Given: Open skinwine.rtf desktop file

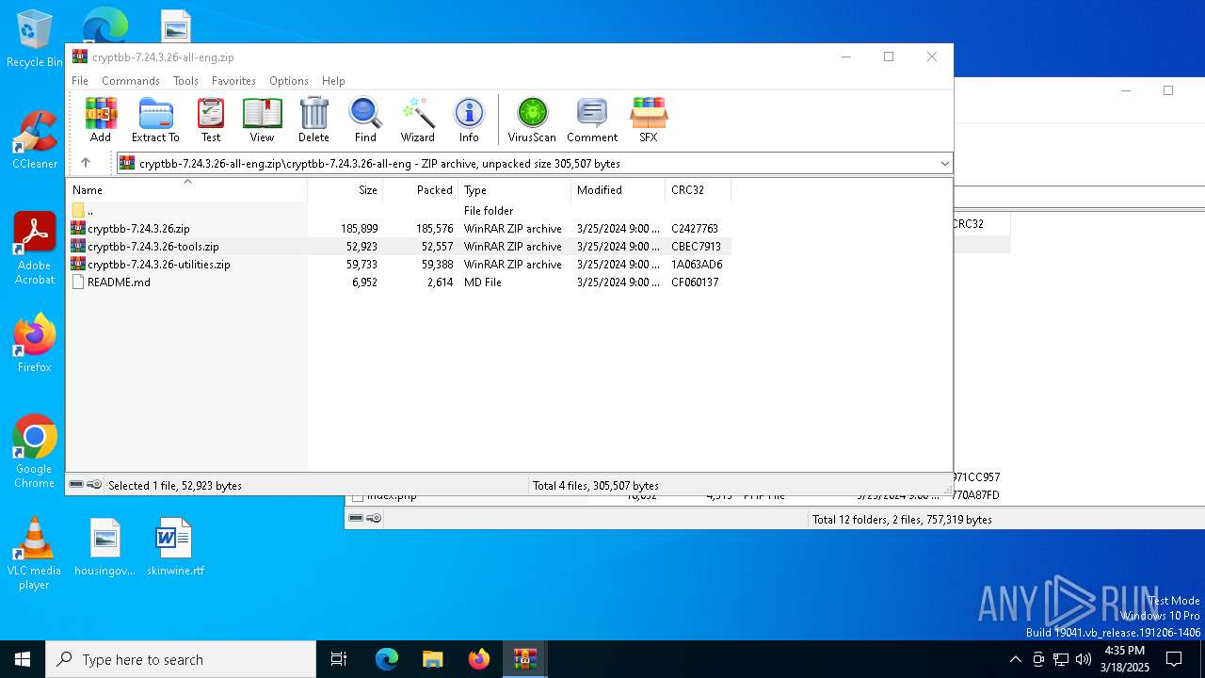Looking at the screenshot, I should click(x=175, y=547).
